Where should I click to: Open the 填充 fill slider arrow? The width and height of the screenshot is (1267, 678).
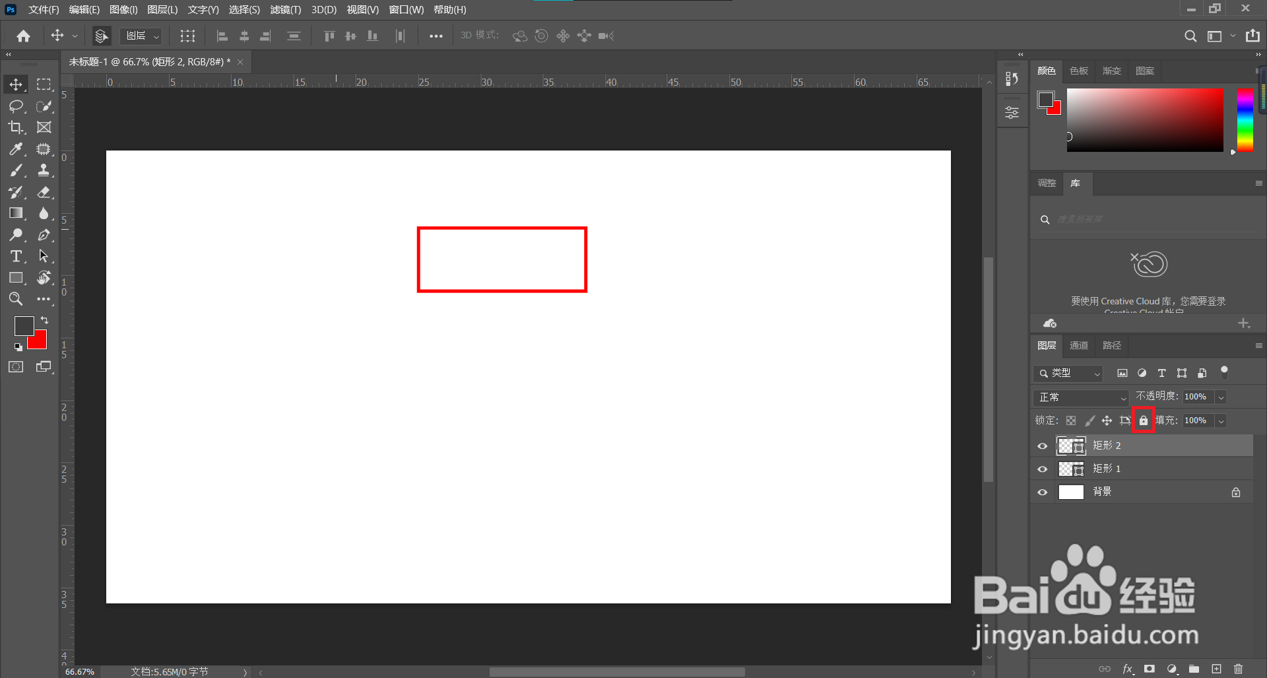tap(1221, 421)
